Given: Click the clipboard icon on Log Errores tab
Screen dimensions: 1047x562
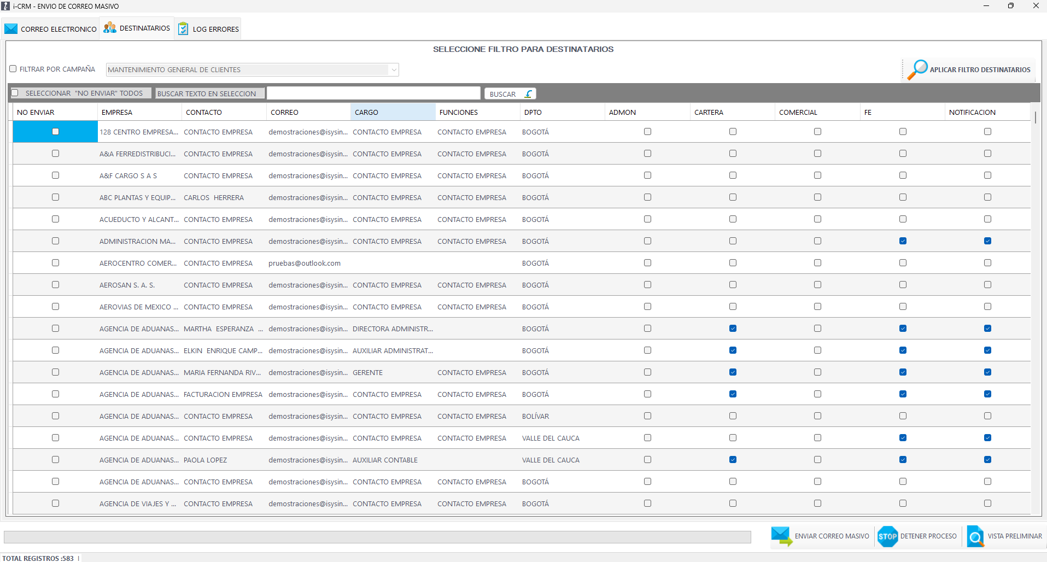Looking at the screenshot, I should pos(183,29).
